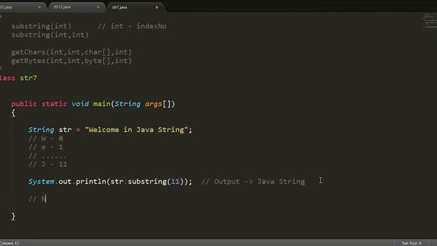437x246 pixels.
Task: Click on 'static' keyword
Action: click(55, 104)
